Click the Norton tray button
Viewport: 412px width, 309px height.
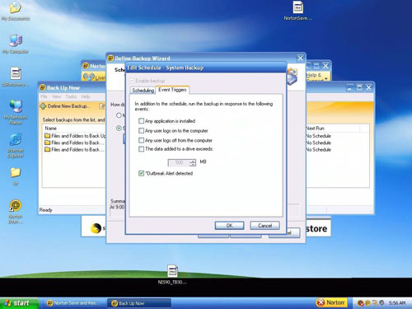331,302
